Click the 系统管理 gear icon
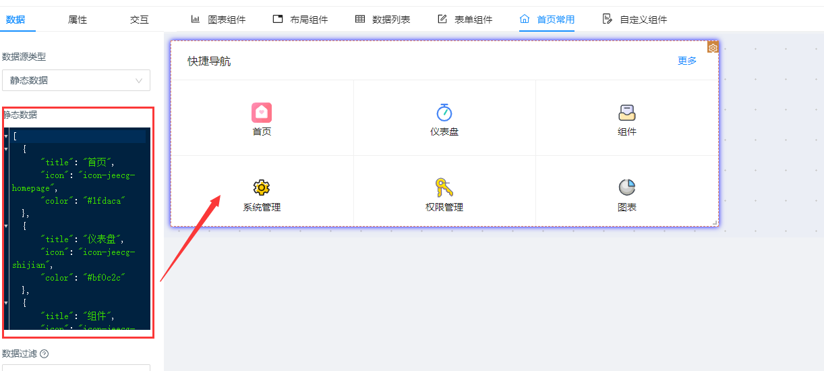The height and width of the screenshot is (371, 824). [262, 188]
